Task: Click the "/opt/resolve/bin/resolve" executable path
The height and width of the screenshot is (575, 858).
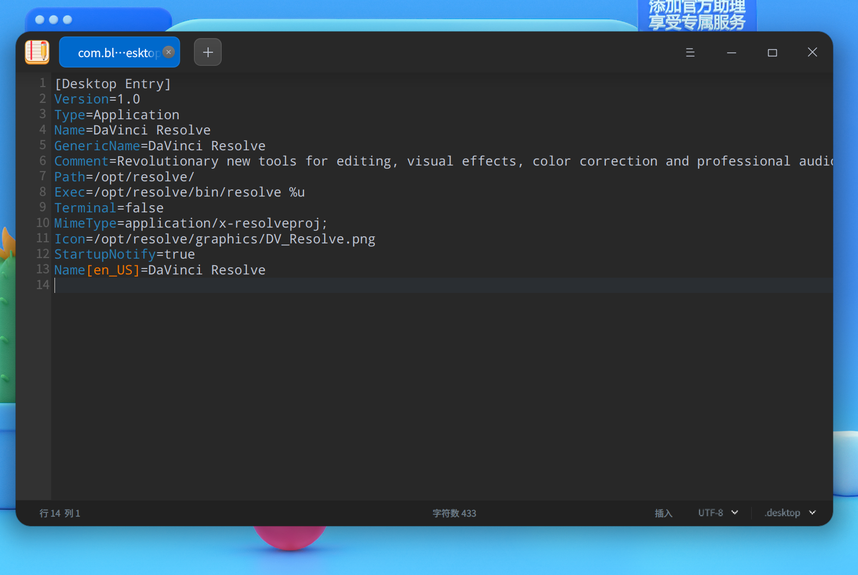Action: coord(187,192)
